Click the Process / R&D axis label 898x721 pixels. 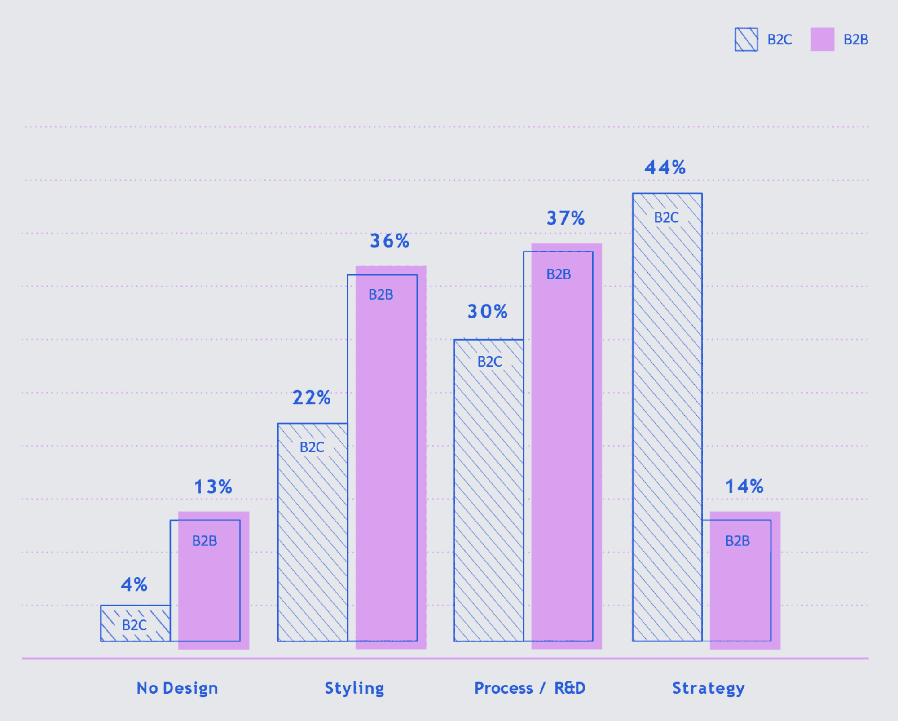click(x=530, y=688)
